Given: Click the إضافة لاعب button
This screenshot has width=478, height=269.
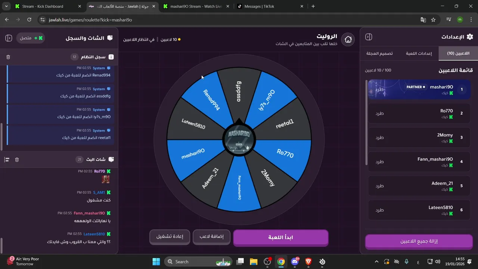Looking at the screenshot, I should click(211, 236).
